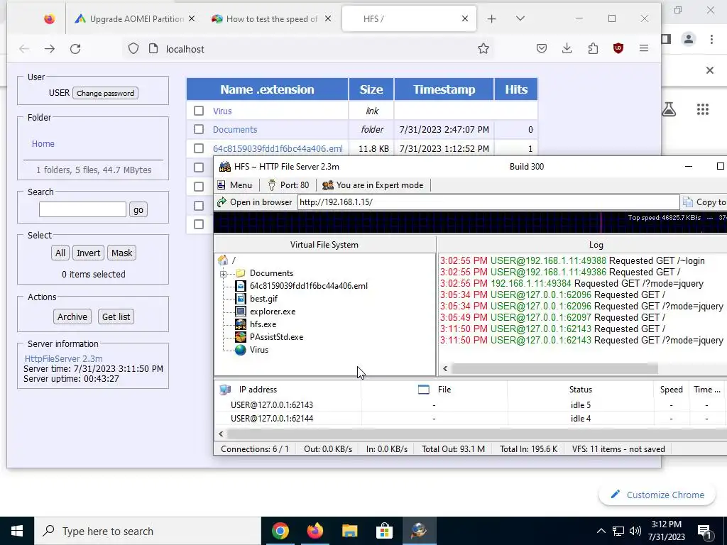Click the best.gif file icon
The width and height of the screenshot is (727, 545).
point(240,299)
